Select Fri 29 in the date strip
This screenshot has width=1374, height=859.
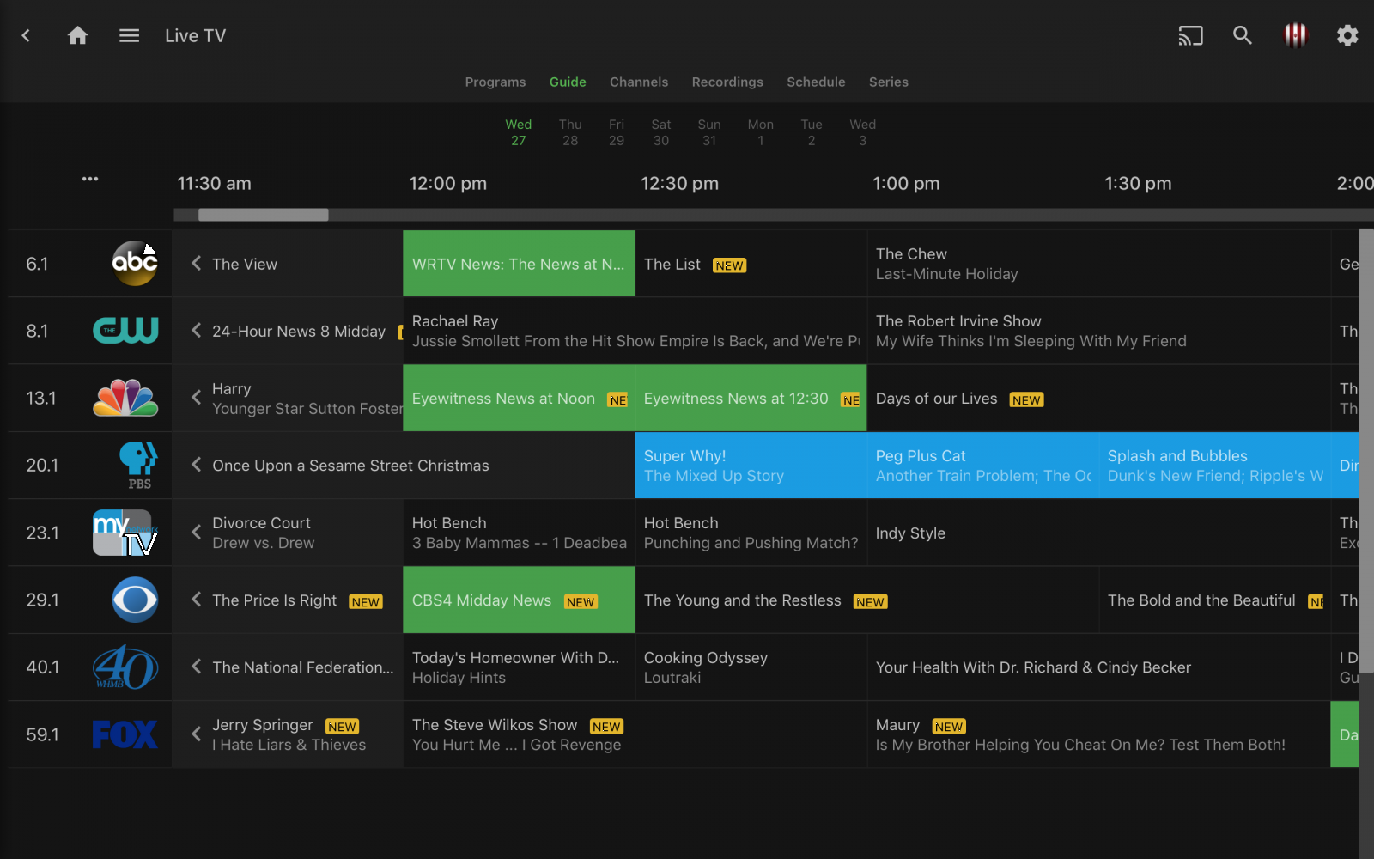(x=617, y=132)
